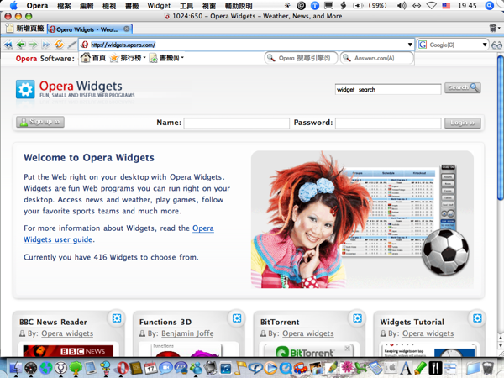504x378 pixels.
Task: Click the Answers.com search field
Action: click(377, 58)
